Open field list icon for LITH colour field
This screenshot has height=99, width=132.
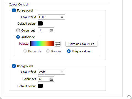pyautogui.click(x=62, y=17)
